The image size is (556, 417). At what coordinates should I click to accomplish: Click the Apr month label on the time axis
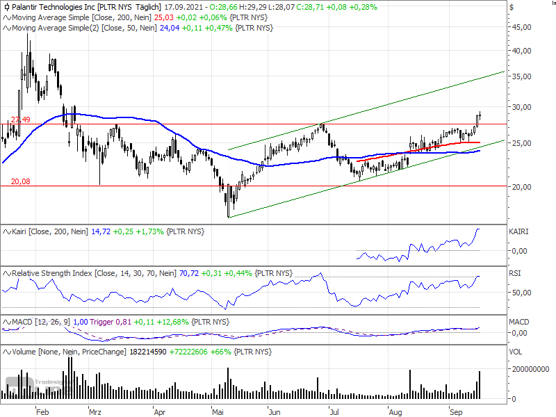(x=160, y=412)
